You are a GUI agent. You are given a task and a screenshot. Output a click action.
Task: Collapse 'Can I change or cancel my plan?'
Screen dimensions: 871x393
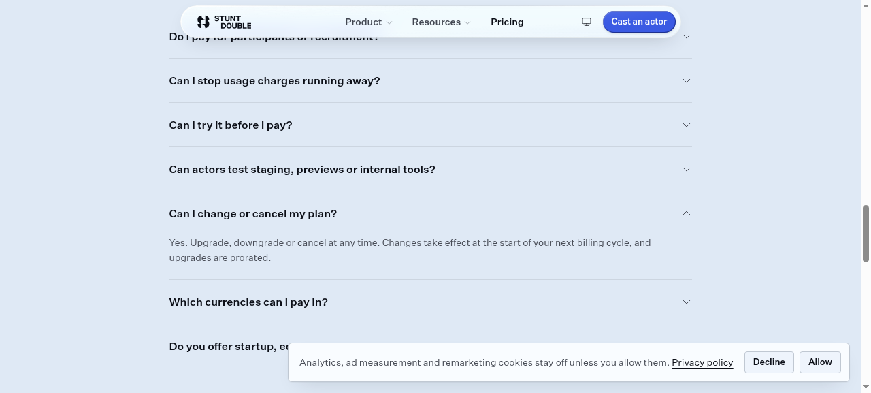[430, 213]
